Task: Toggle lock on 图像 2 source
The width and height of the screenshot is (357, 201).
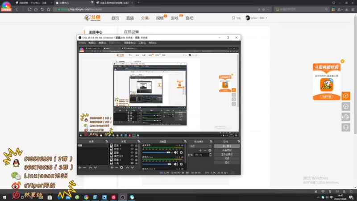Action: pyautogui.click(x=136, y=159)
